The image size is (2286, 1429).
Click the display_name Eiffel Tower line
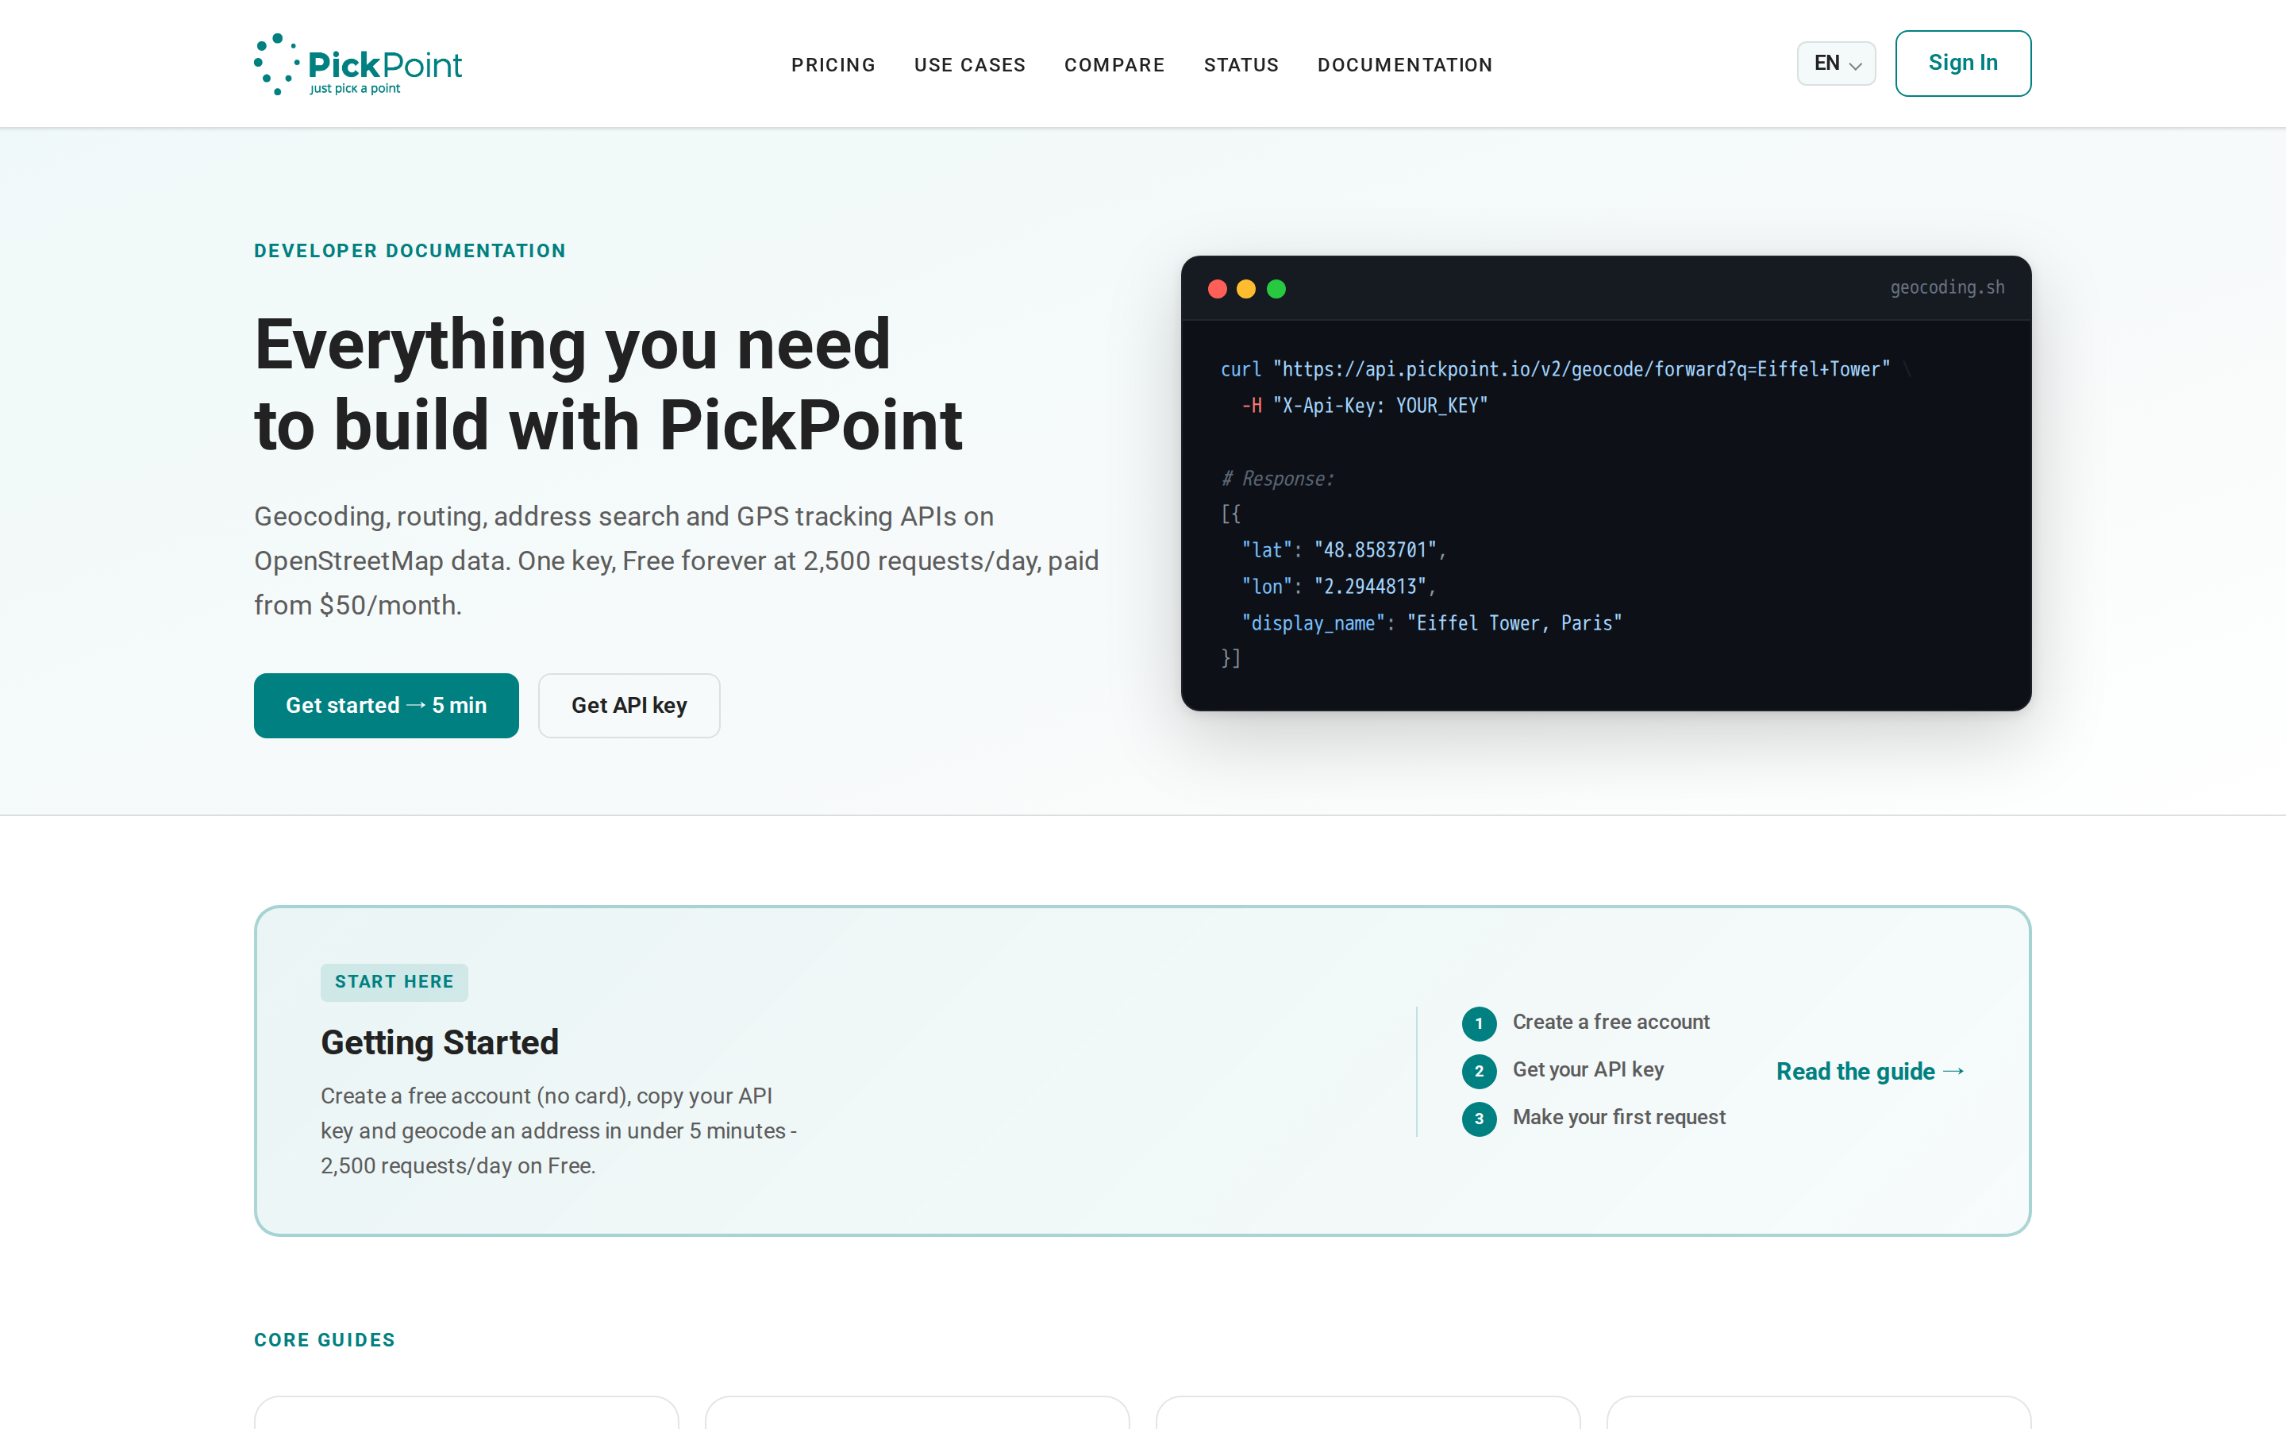[1431, 623]
